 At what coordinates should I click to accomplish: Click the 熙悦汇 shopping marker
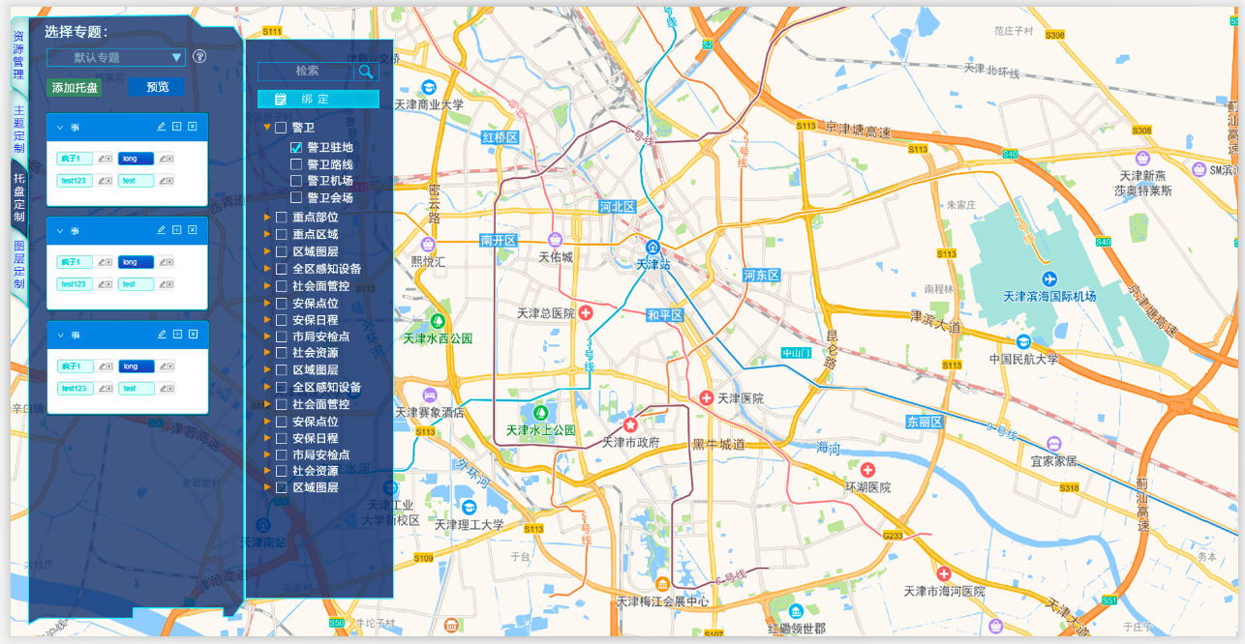pyautogui.click(x=428, y=244)
